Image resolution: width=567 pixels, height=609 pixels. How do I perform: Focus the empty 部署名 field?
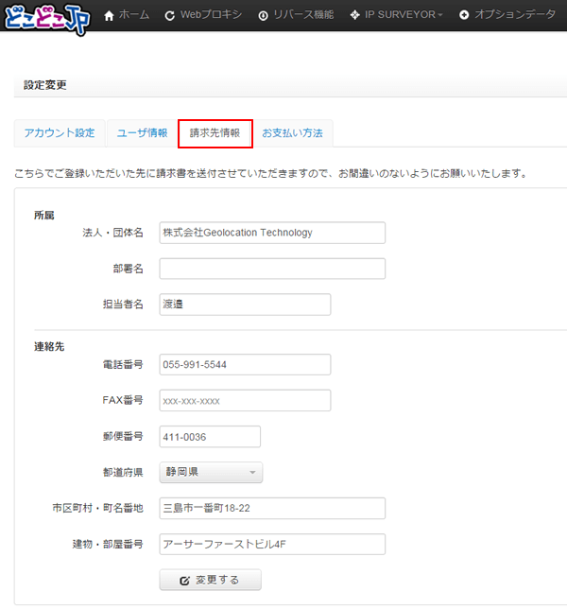(x=272, y=269)
